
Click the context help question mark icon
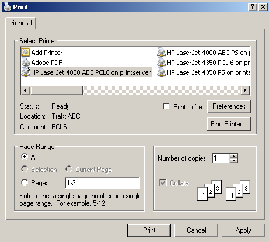[253, 7]
